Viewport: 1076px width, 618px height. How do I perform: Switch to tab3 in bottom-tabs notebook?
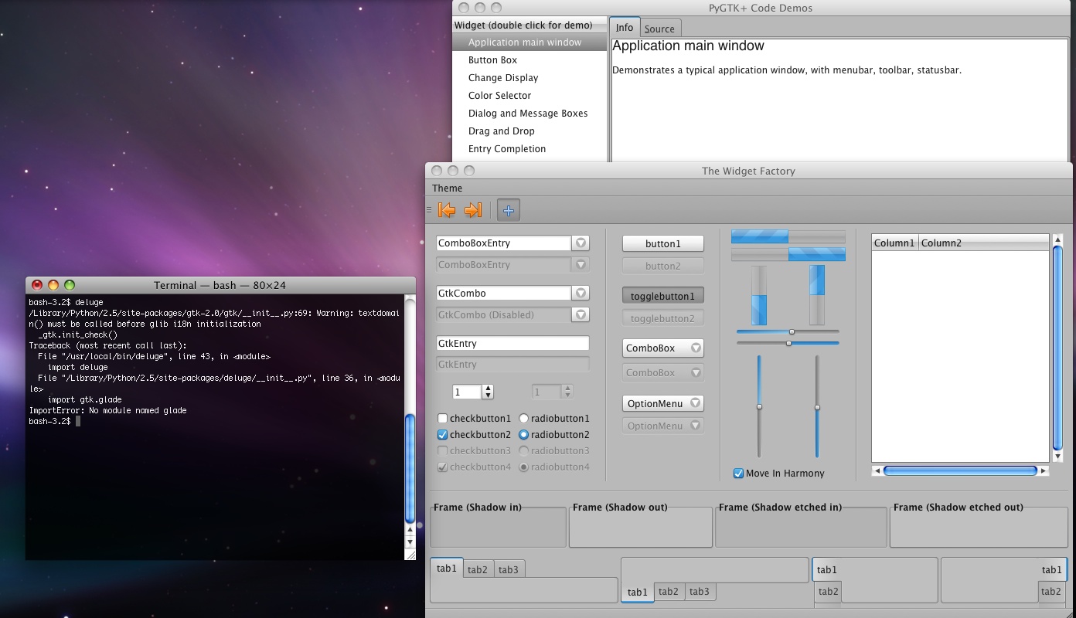click(x=700, y=592)
